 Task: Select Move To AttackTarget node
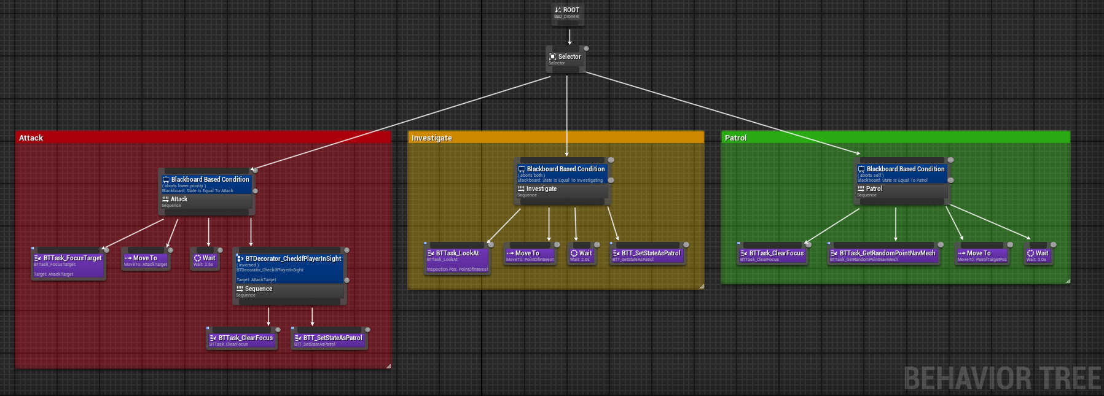coord(146,261)
